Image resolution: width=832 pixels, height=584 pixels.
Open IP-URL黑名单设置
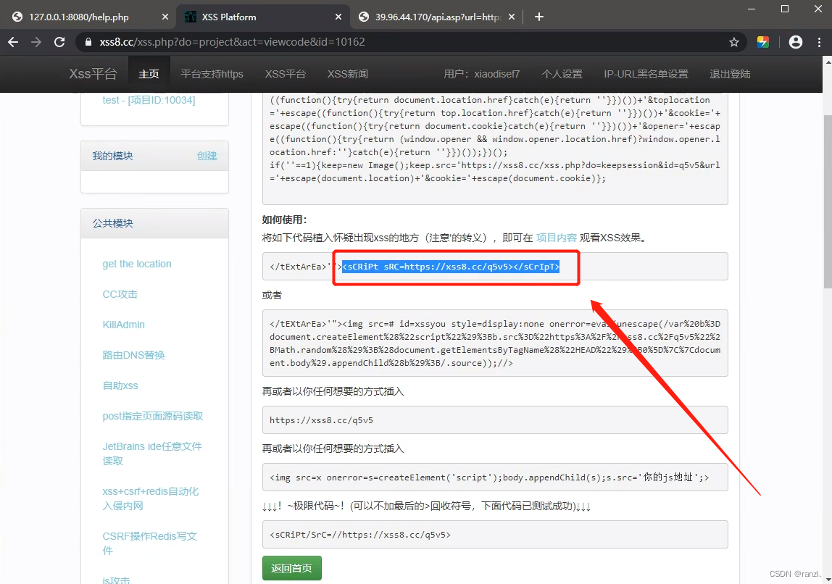tap(646, 74)
